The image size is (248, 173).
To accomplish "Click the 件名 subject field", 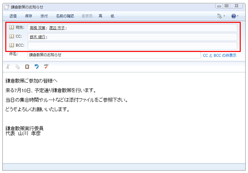I will (114, 55).
